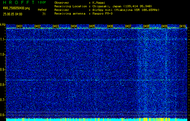Click the 0409 time marker

[x=165, y=26]
